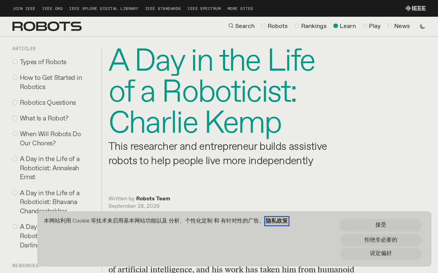Accept cookies with the 接受 button

point(381,225)
